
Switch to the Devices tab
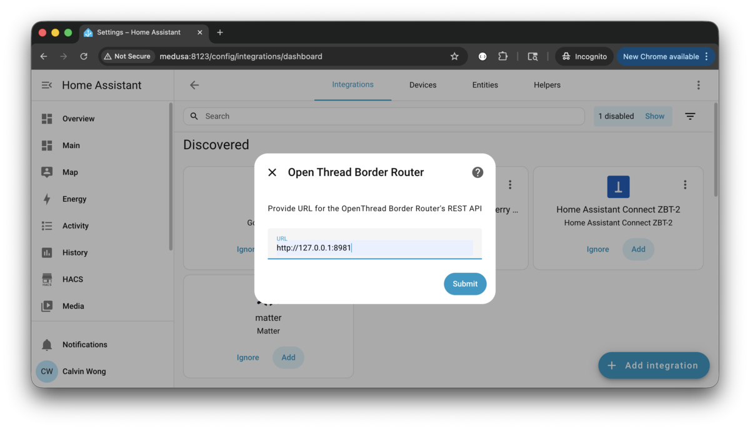coord(422,85)
